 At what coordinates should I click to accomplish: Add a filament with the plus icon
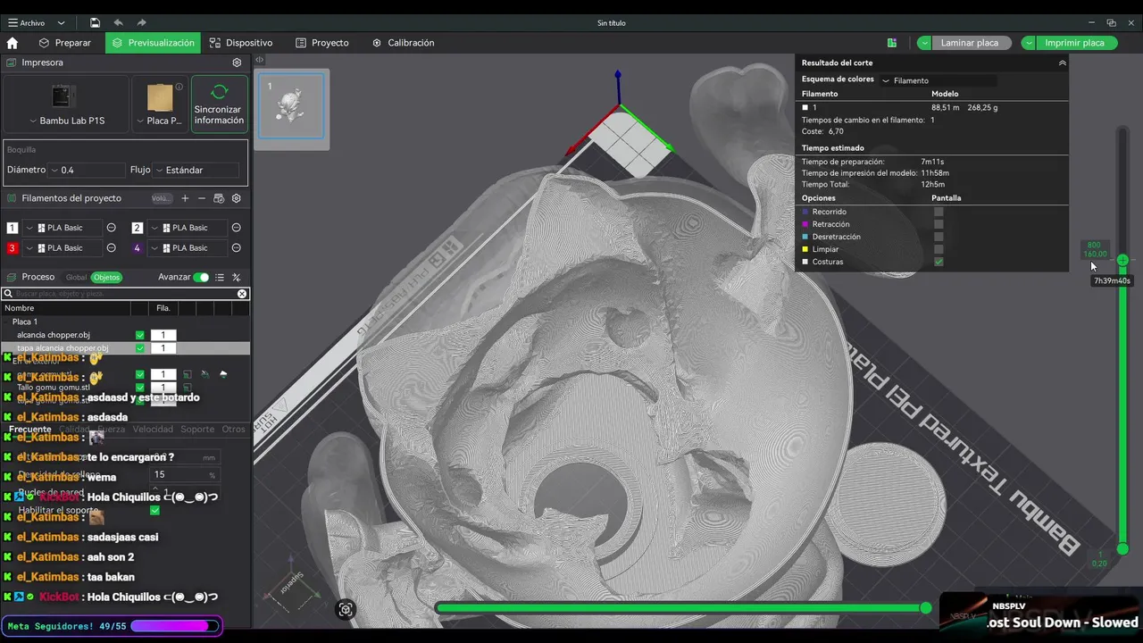[x=185, y=198]
